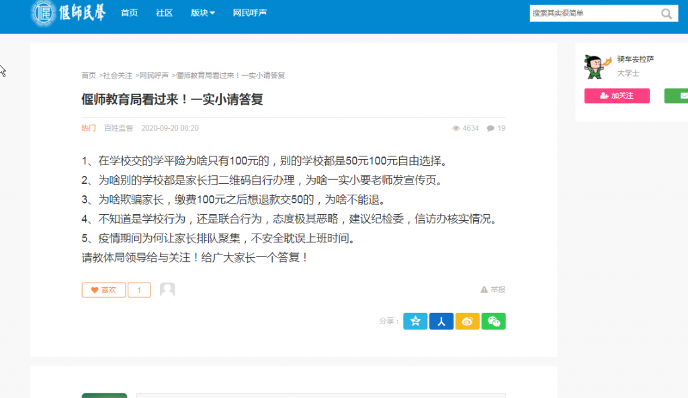
Task: Share to QQ Zone with the star icon
Action: 415,321
